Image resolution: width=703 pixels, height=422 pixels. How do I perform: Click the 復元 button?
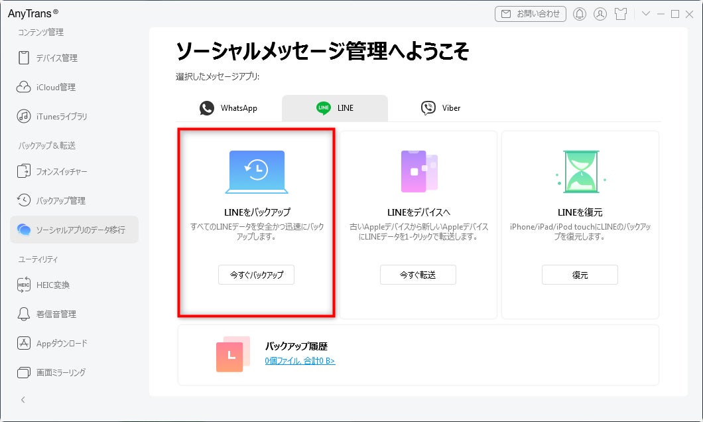point(580,275)
